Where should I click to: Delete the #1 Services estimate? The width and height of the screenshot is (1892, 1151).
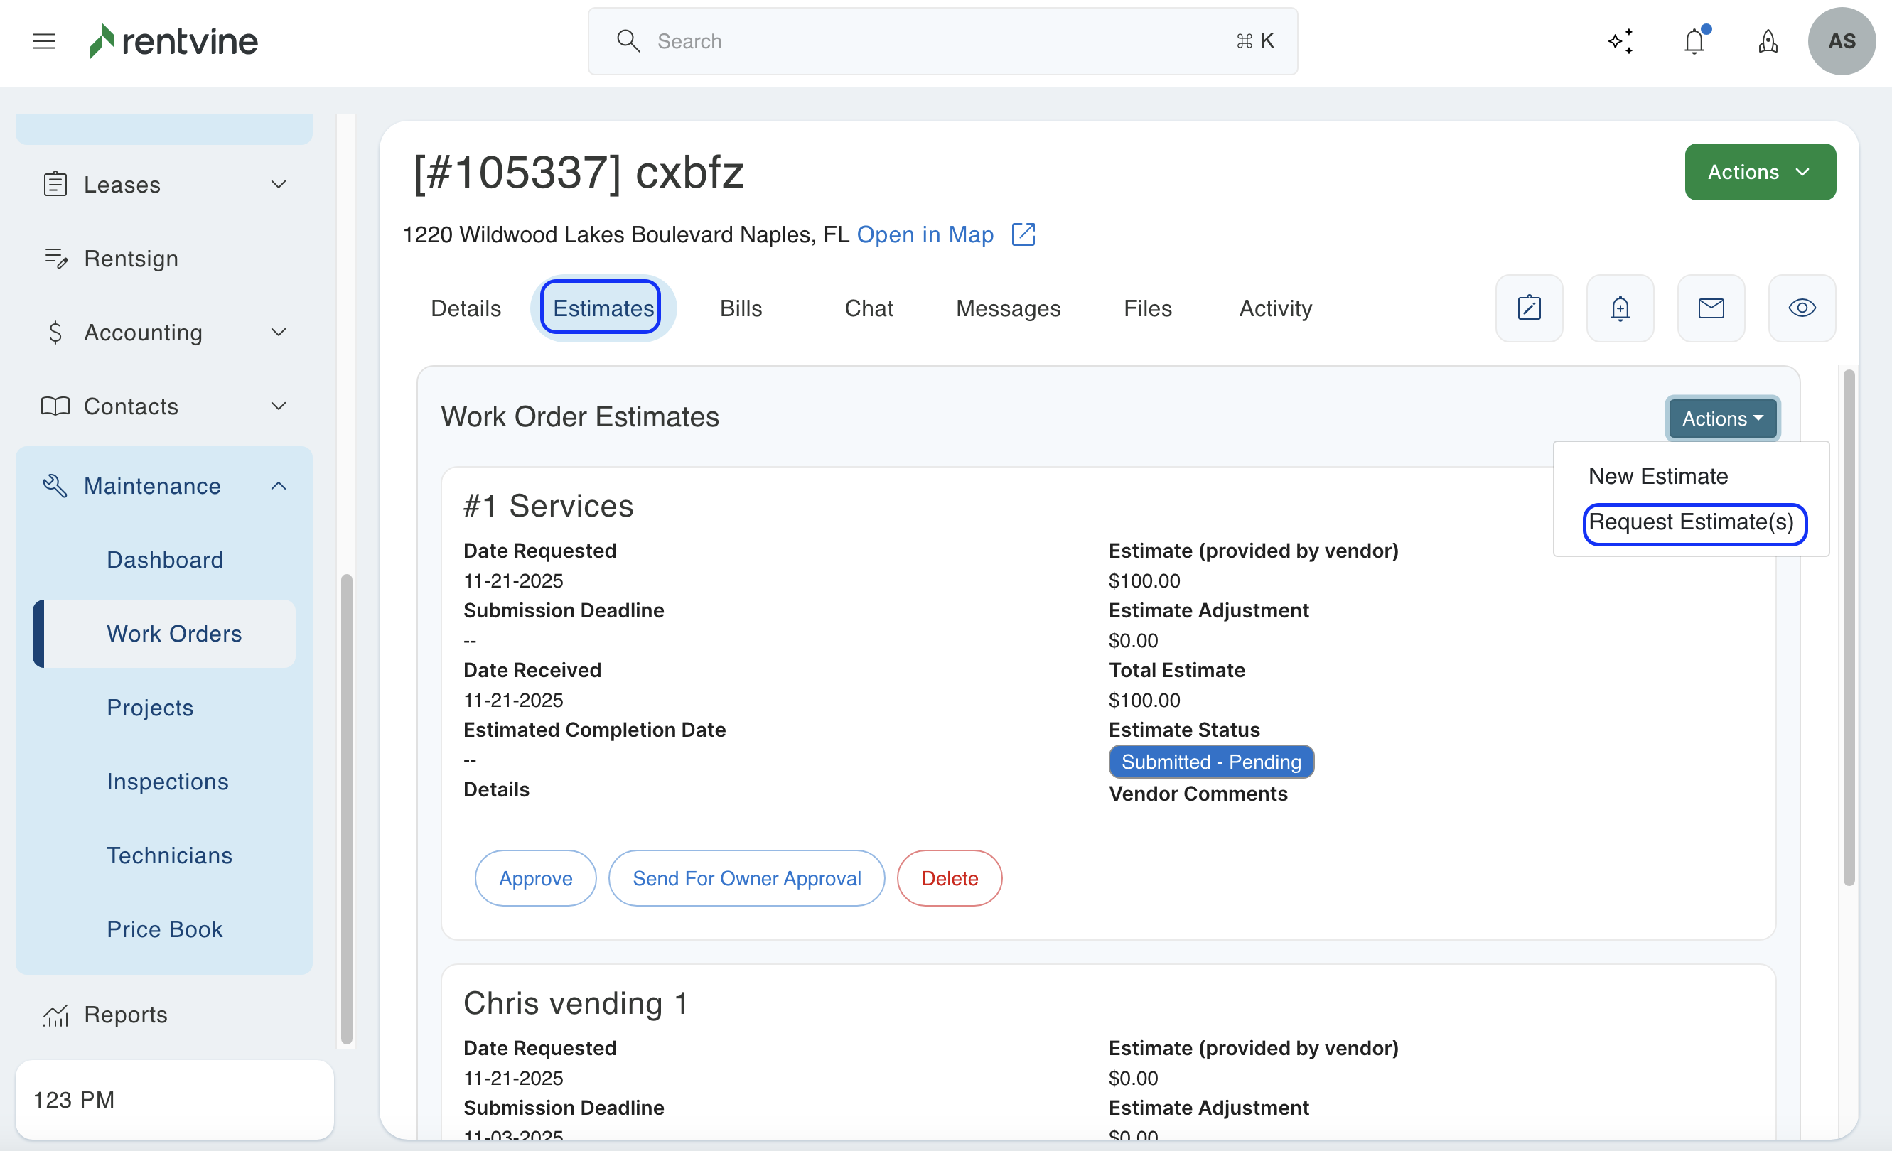tap(949, 878)
